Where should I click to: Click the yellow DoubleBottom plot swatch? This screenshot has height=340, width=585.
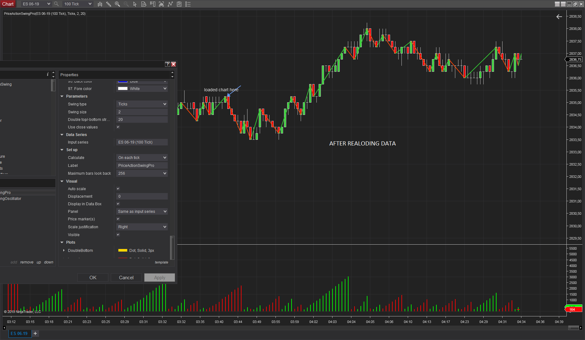123,251
